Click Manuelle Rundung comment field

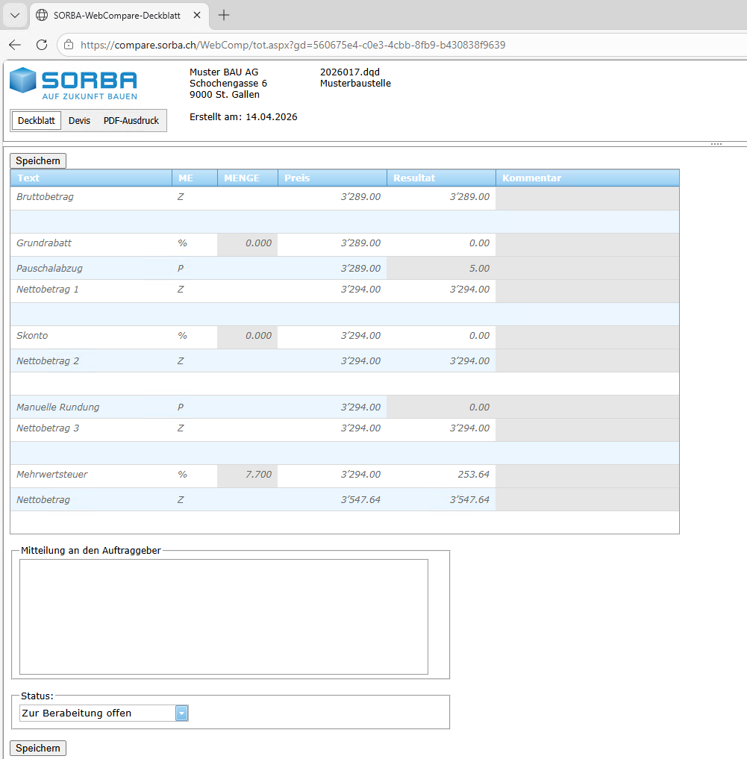(x=587, y=407)
